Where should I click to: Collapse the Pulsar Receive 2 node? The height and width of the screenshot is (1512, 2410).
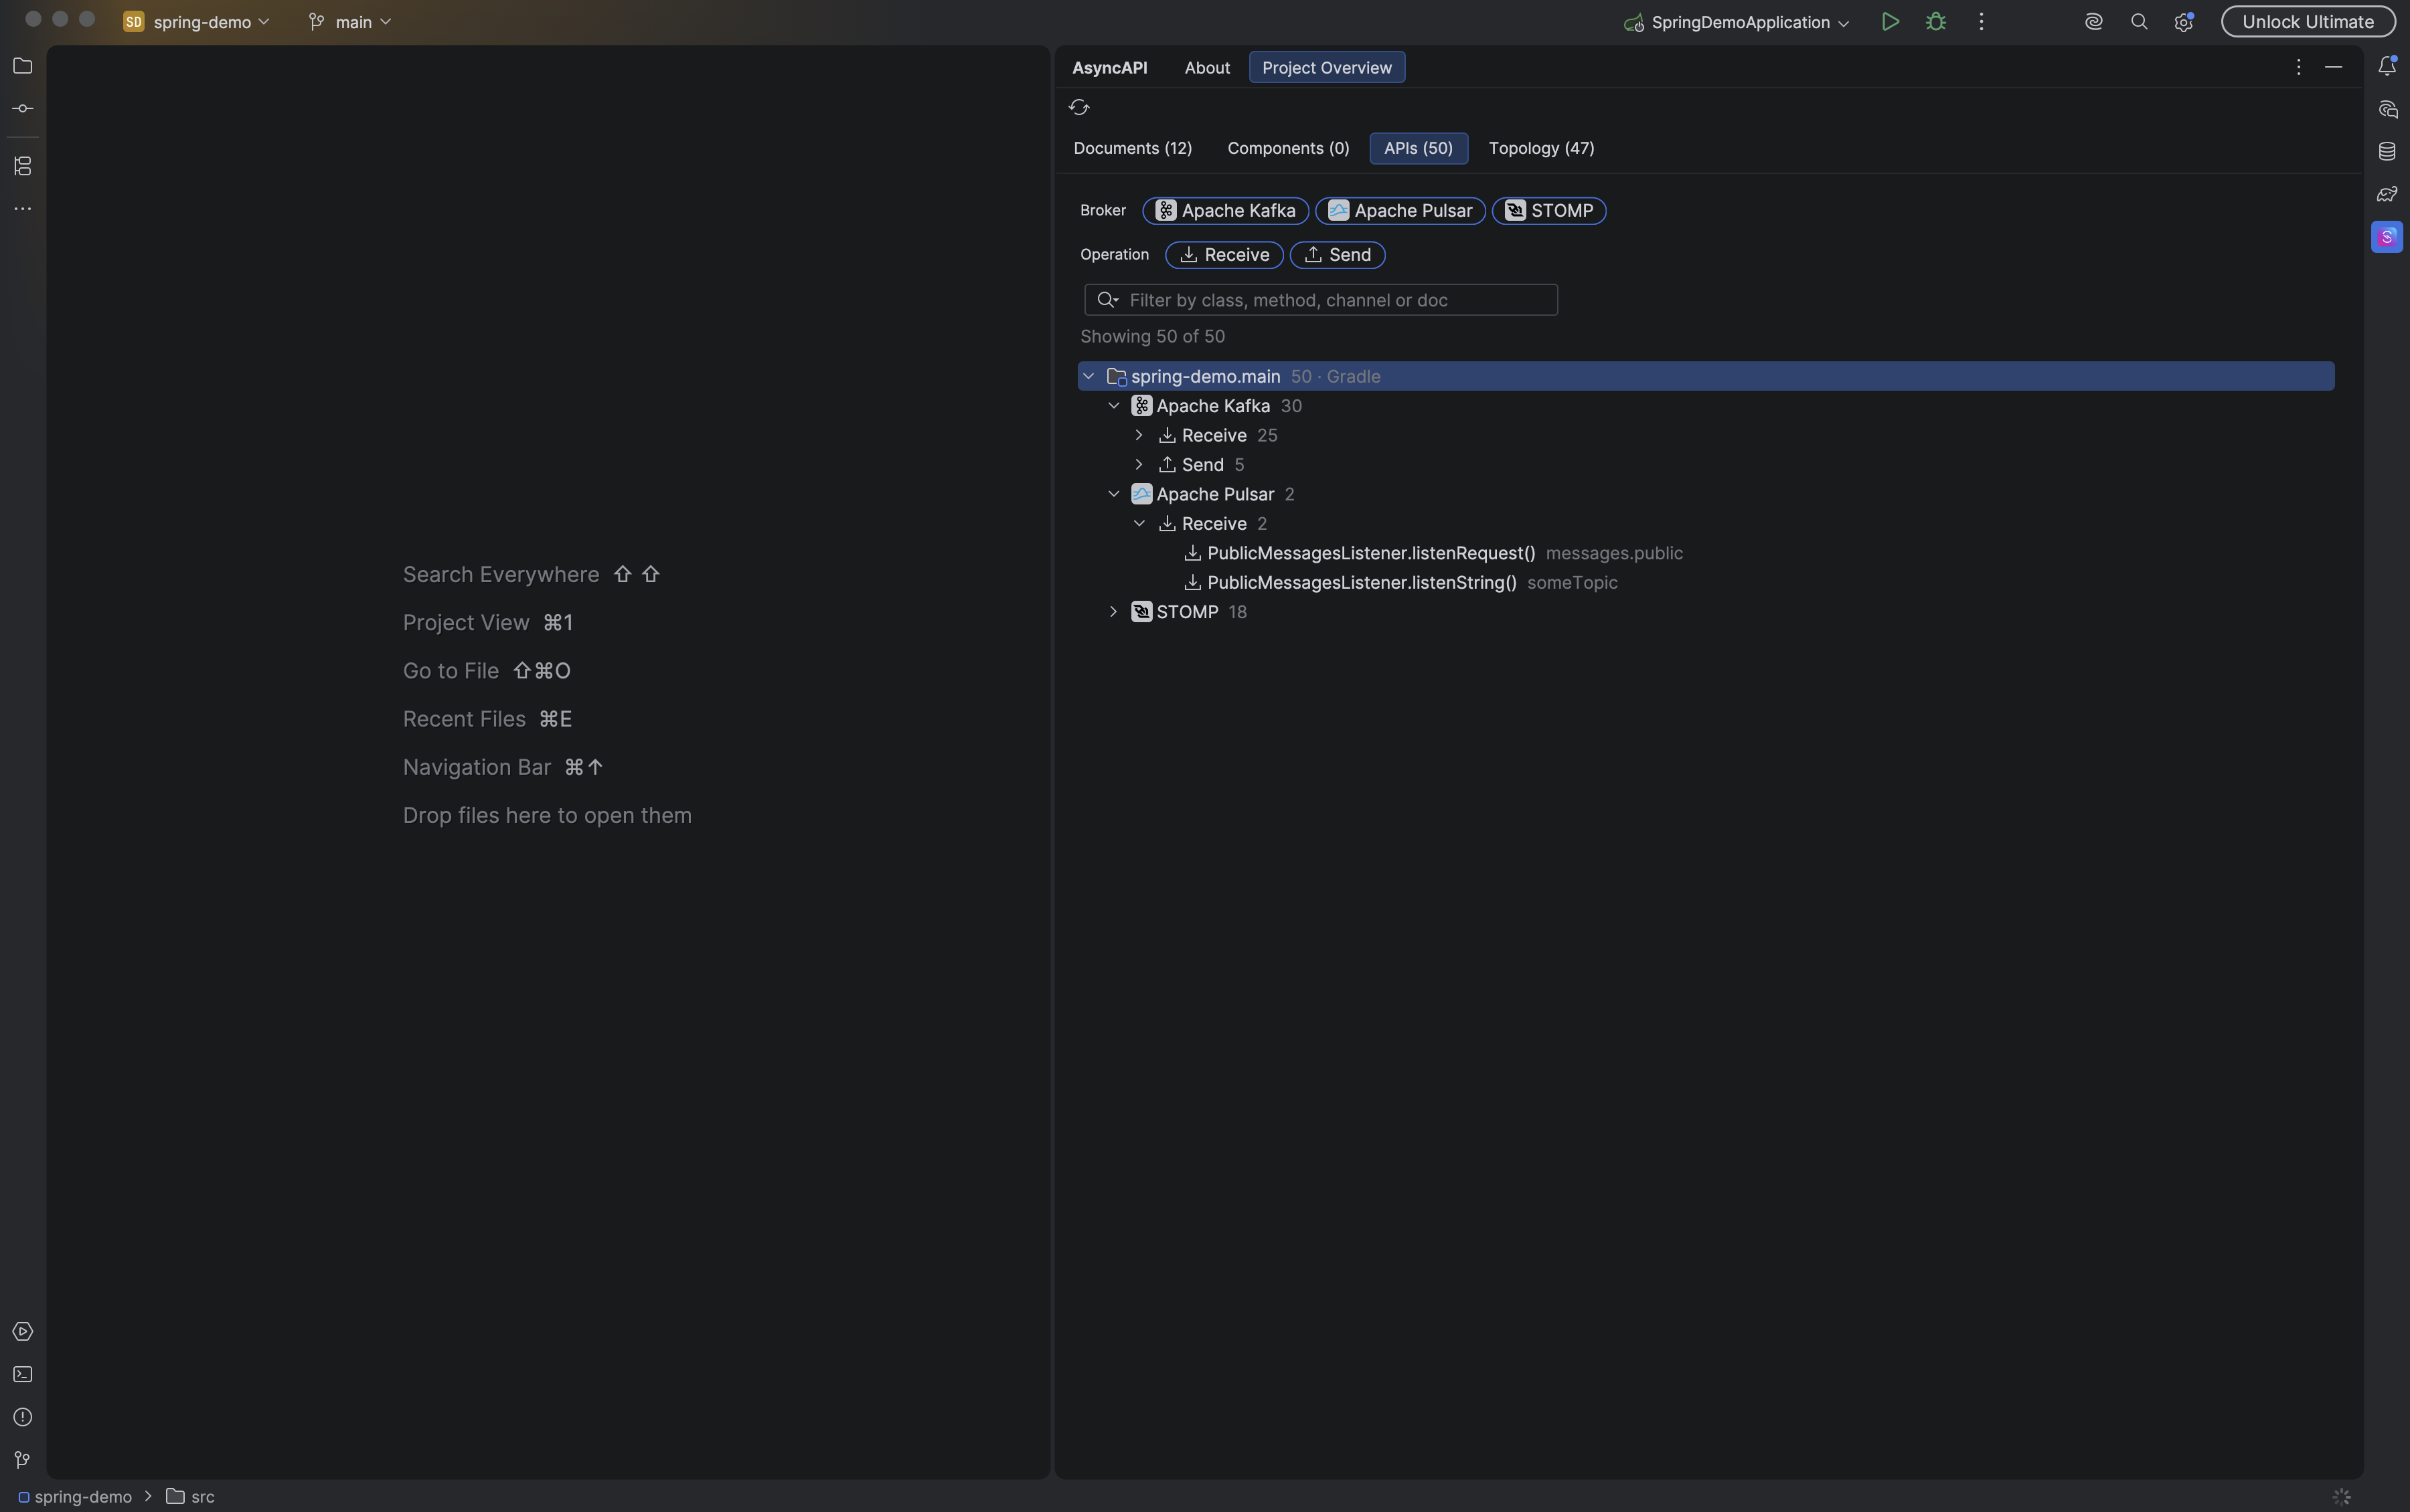tap(1139, 524)
